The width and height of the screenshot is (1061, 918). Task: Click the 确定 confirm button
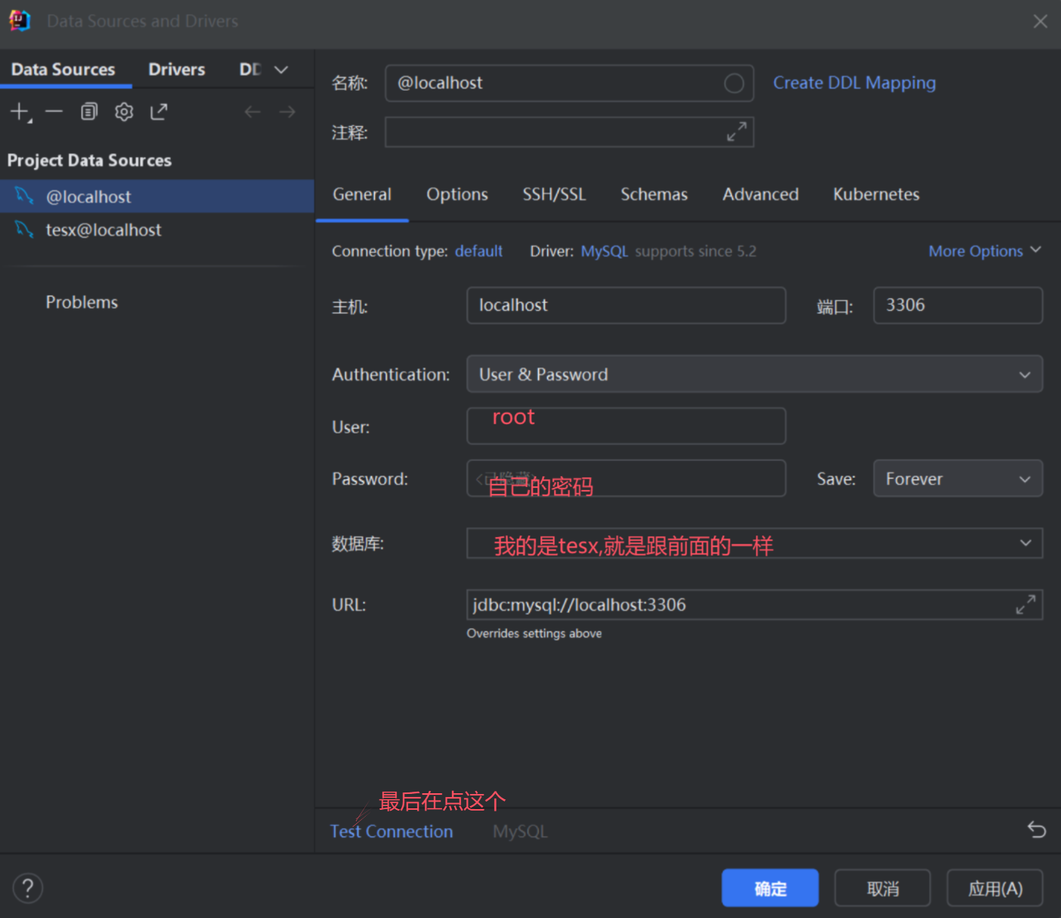(770, 888)
